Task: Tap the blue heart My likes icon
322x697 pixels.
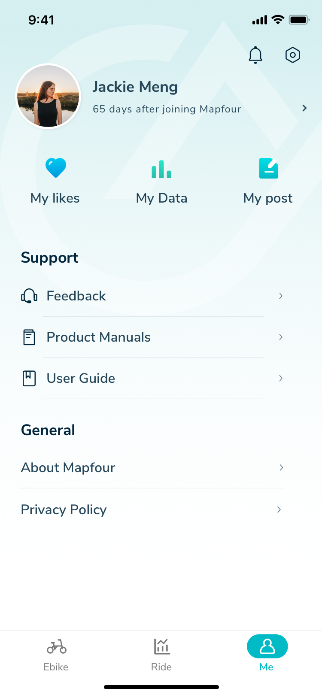Action: pos(56,168)
